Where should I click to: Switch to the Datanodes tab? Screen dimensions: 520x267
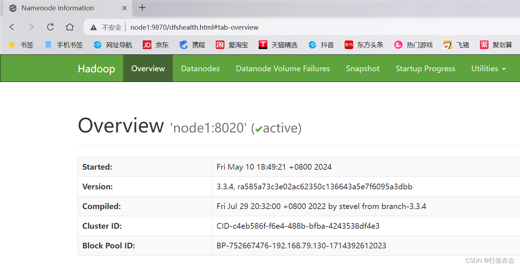coord(200,68)
